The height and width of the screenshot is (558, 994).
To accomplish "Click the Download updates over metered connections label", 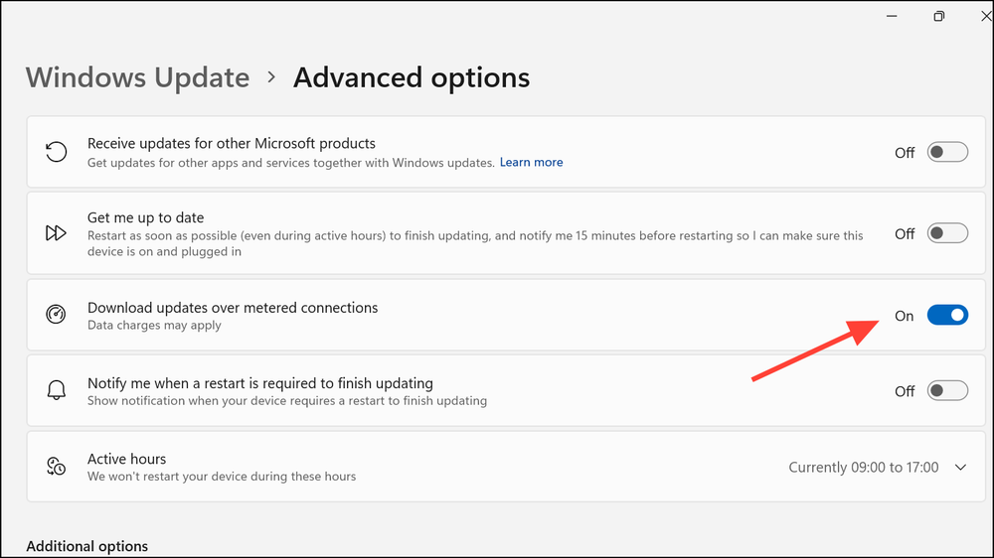I will point(233,308).
